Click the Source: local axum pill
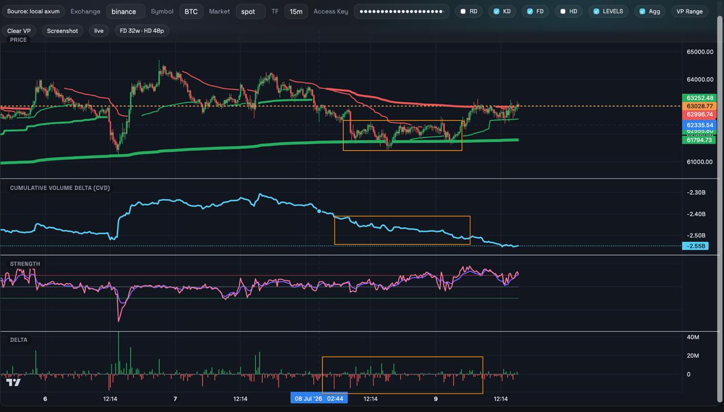Viewport: 724px width, 412px height. click(33, 11)
